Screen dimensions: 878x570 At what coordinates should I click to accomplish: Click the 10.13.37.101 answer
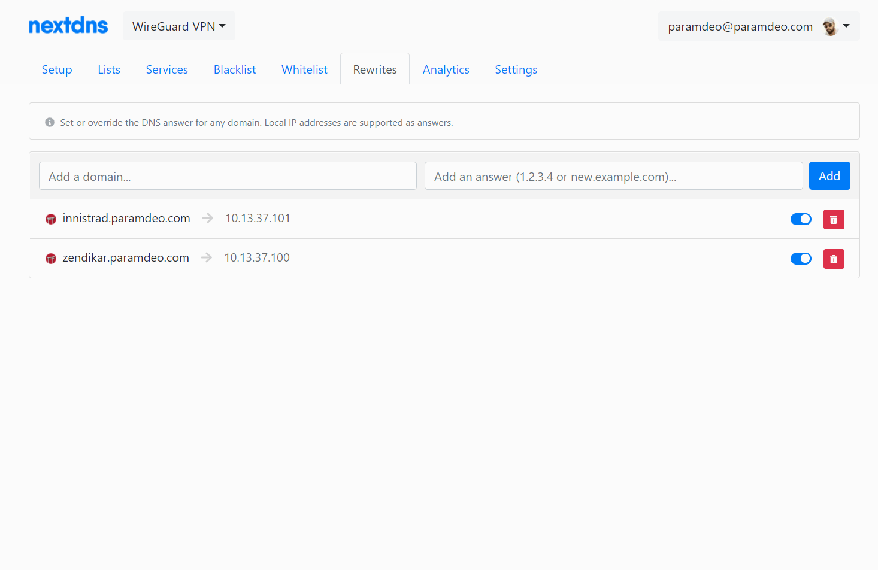[258, 218]
